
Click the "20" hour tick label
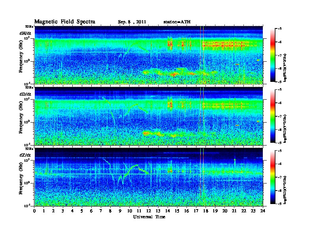click(x=225, y=211)
